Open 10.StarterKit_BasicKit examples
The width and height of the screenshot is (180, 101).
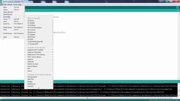(x=39, y=42)
